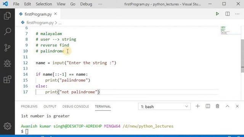Screen dimensions: 244x137
Task: Open the terminal selector '1: bash' dropdown
Action: tap(164, 107)
